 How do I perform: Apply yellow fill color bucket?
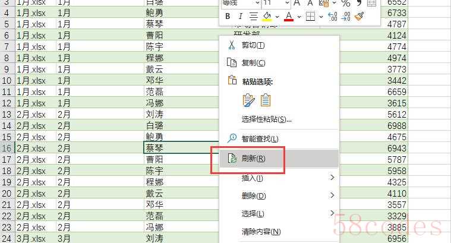pyautogui.click(x=267, y=17)
